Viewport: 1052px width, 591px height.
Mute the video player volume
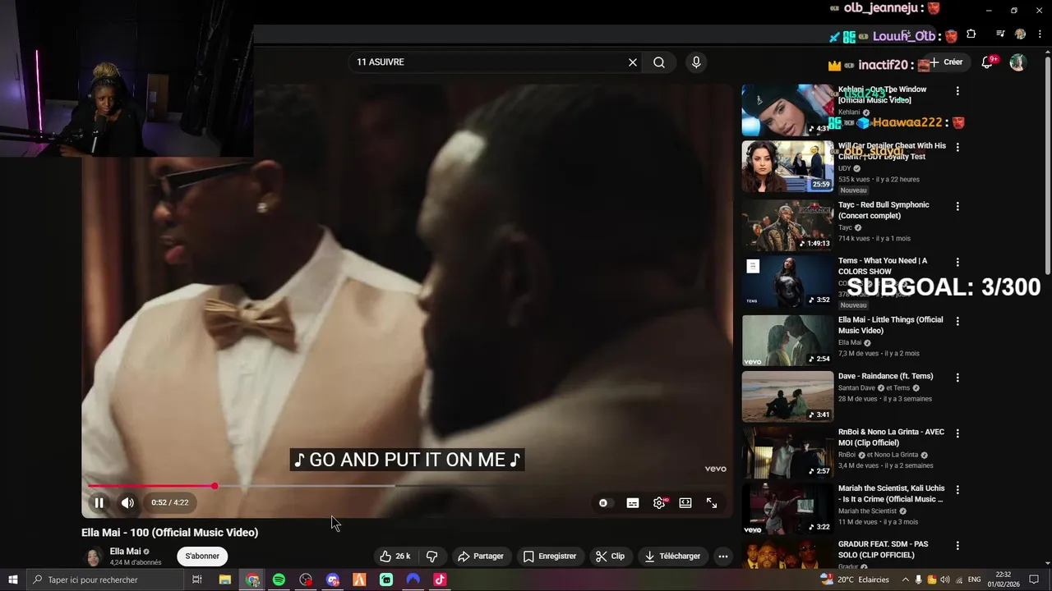point(127,503)
